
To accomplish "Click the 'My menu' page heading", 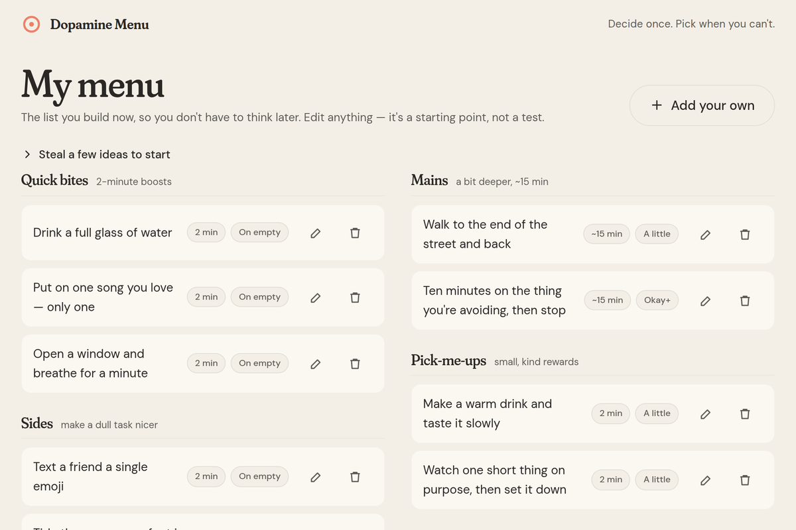I will pos(93,85).
